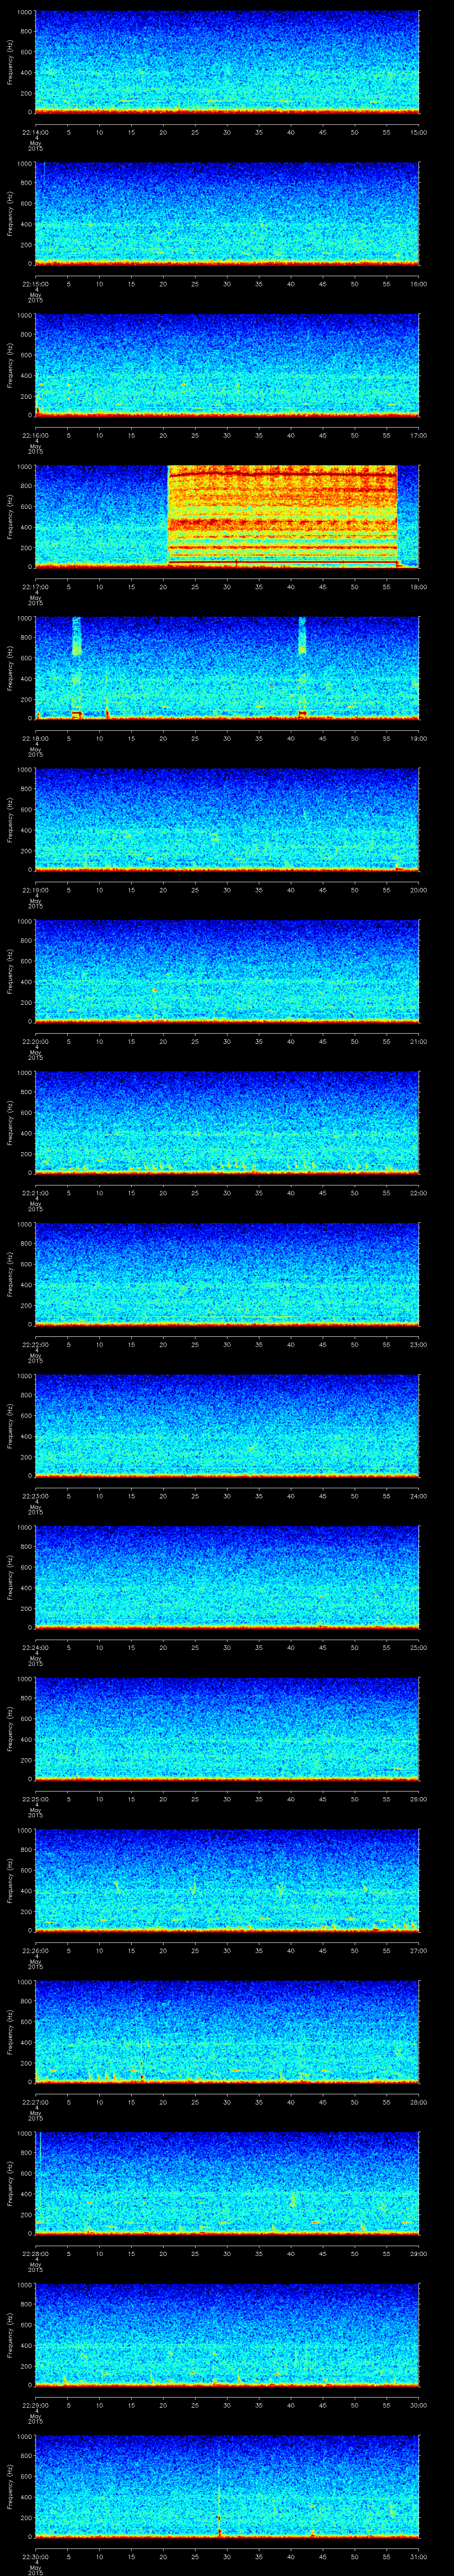Click the 22:15:00 start time label

35,284
